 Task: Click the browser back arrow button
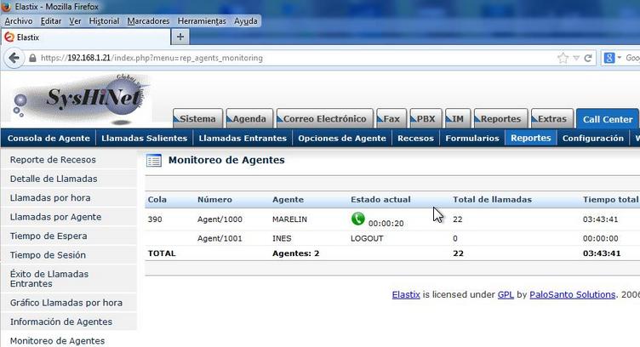[x=14, y=58]
